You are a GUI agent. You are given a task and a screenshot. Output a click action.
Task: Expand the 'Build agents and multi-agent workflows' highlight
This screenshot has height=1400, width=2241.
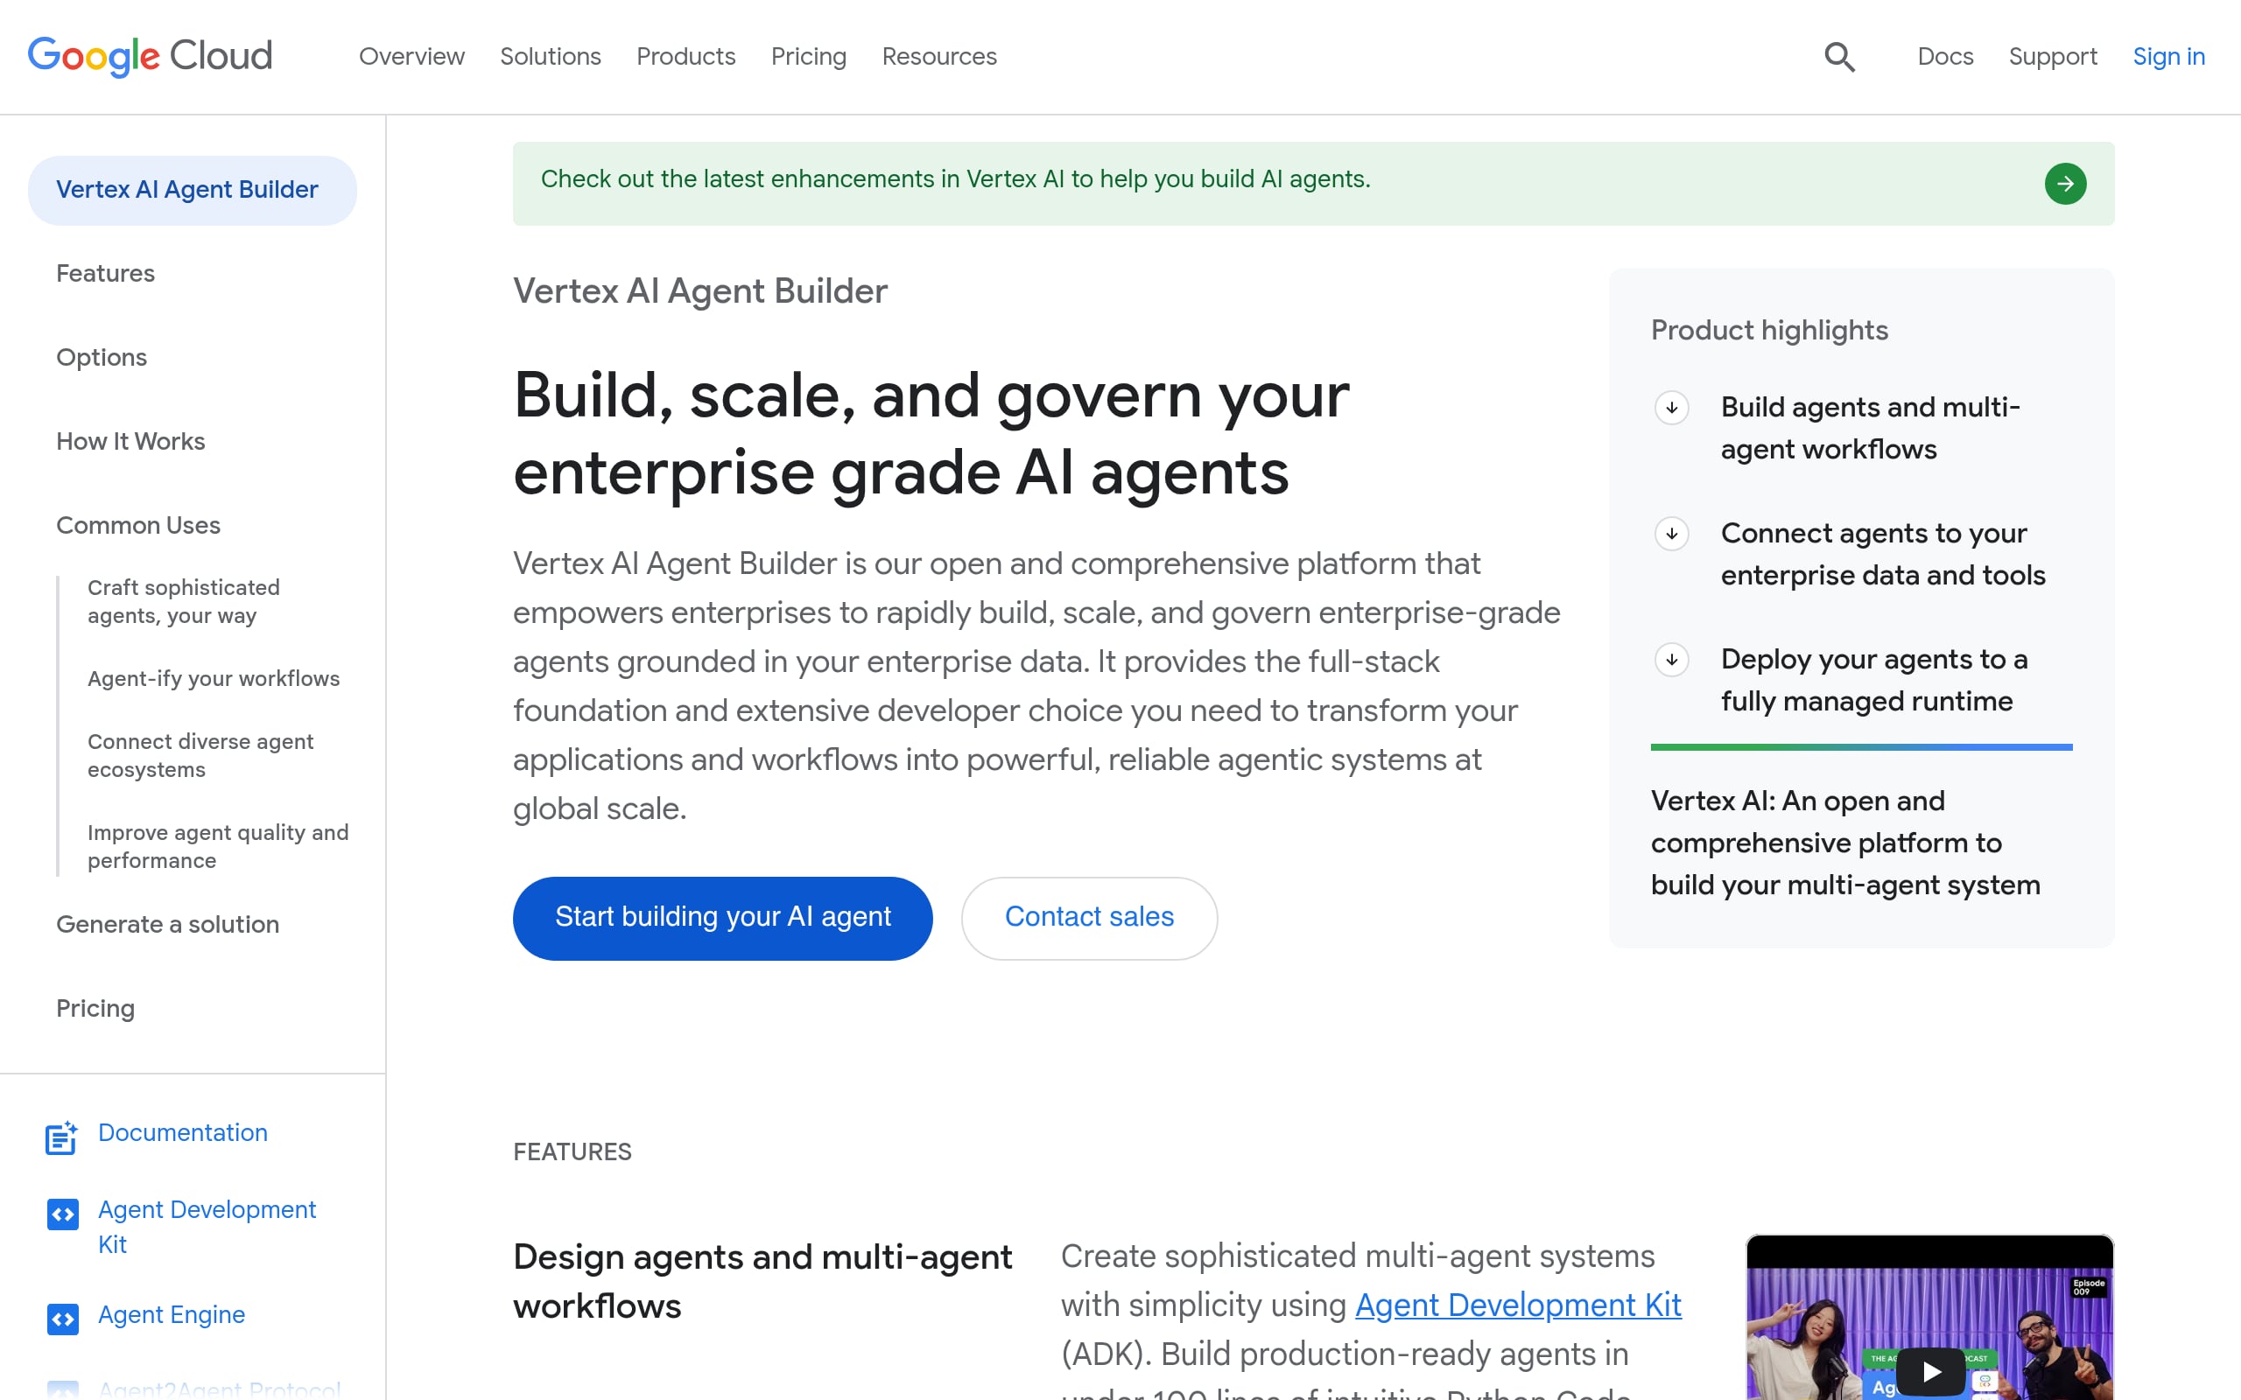1671,408
